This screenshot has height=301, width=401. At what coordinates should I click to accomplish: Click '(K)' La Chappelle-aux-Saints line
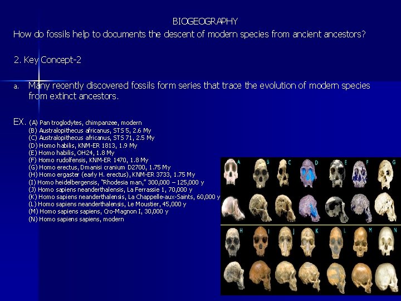pyautogui.click(x=124, y=197)
